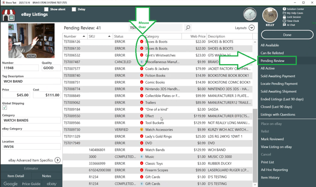Select All Active in the sidebar
316x187 pixels.
[267, 68]
